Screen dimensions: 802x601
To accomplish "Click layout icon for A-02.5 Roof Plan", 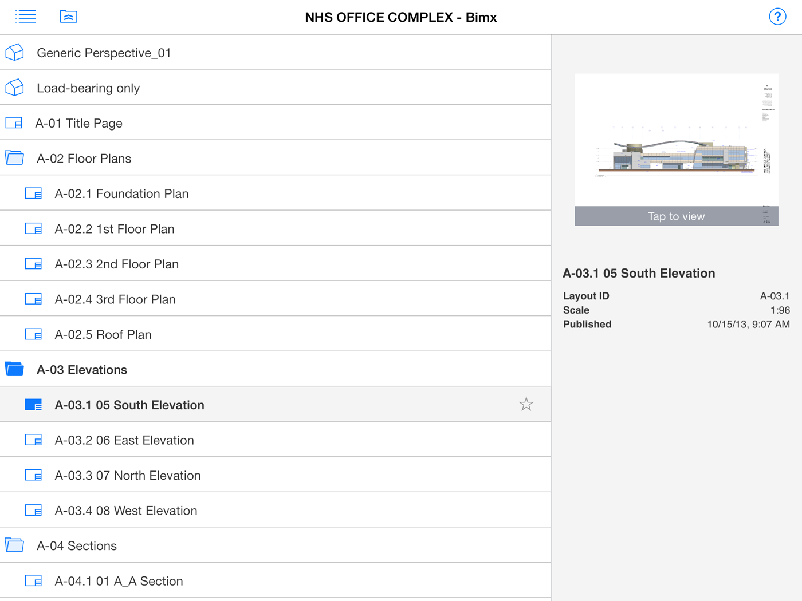I will [33, 334].
